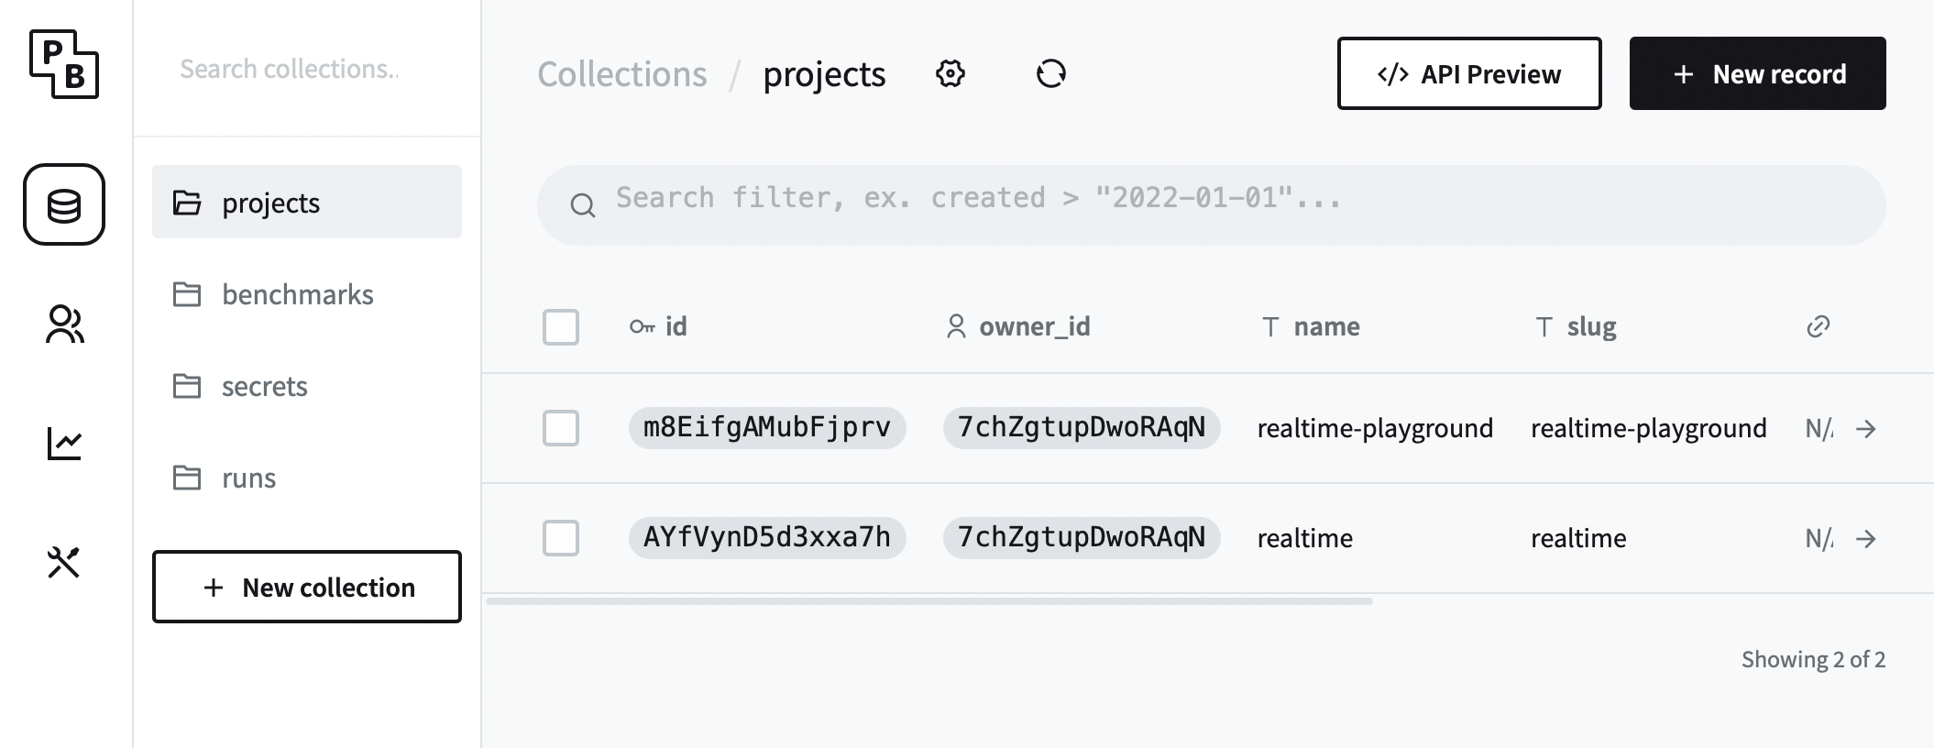The width and height of the screenshot is (1934, 748).
Task: Open projects collection settings gear
Action: click(951, 73)
